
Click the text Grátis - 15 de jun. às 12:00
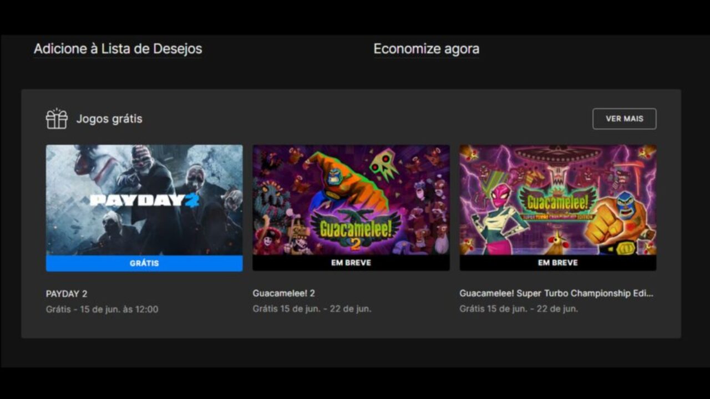[x=102, y=309]
